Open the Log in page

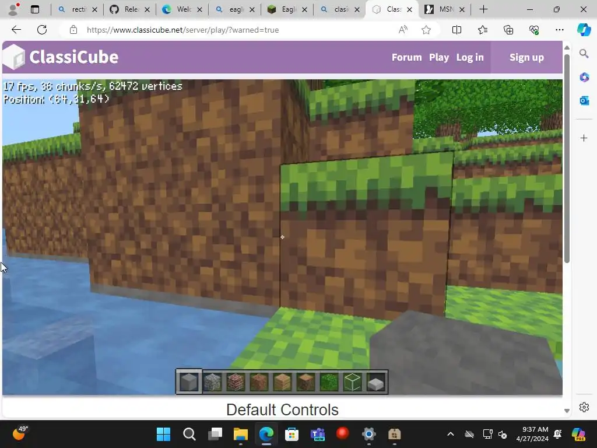point(470,57)
